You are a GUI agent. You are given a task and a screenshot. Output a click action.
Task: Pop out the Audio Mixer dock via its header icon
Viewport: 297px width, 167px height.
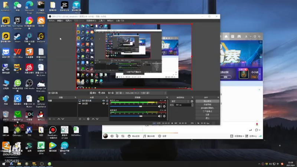(x=167, y=97)
